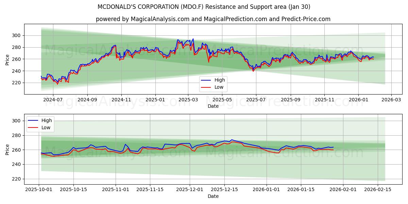Click the '2026-02-15' tick label on the lower x-axis
Viewport: 408px width, 204px height.
click(x=378, y=190)
